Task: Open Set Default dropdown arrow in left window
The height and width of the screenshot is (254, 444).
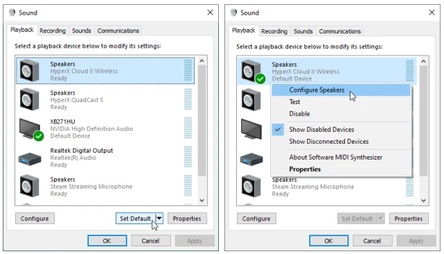Action: [159, 218]
